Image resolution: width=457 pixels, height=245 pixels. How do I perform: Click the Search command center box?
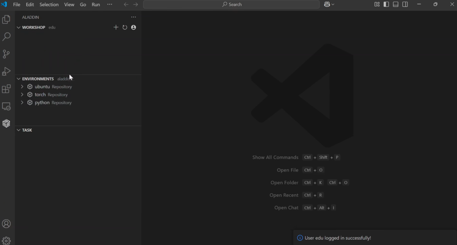[x=231, y=4]
